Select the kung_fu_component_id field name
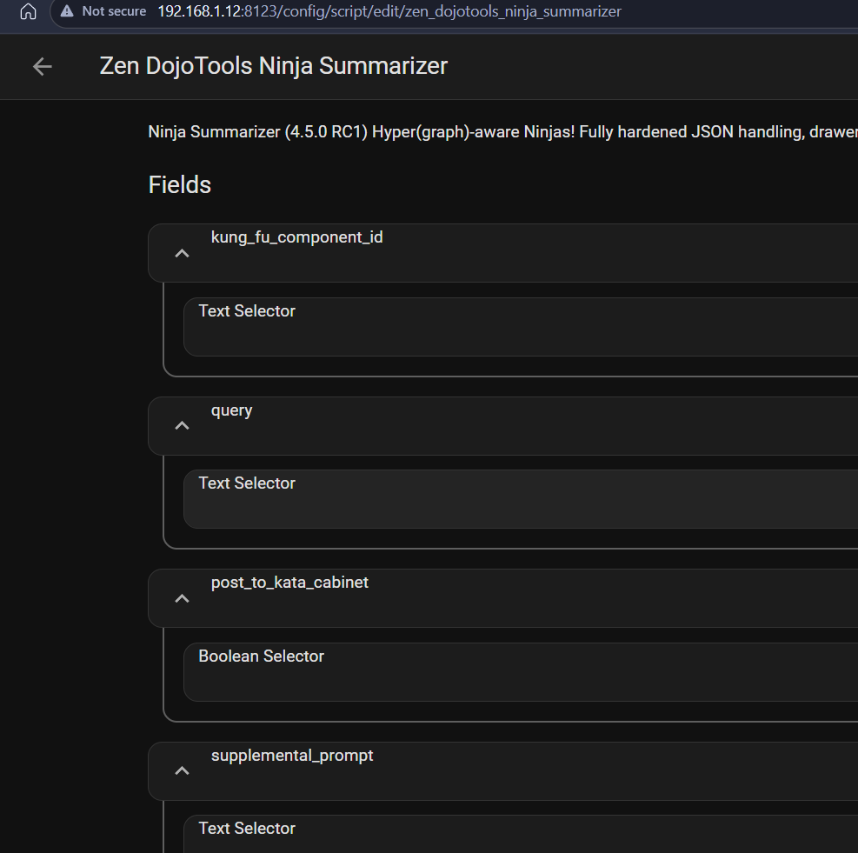Viewport: 858px width, 853px height. click(296, 237)
